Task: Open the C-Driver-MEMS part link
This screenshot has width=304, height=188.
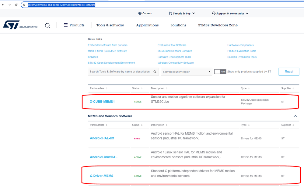Action: pos(102,176)
